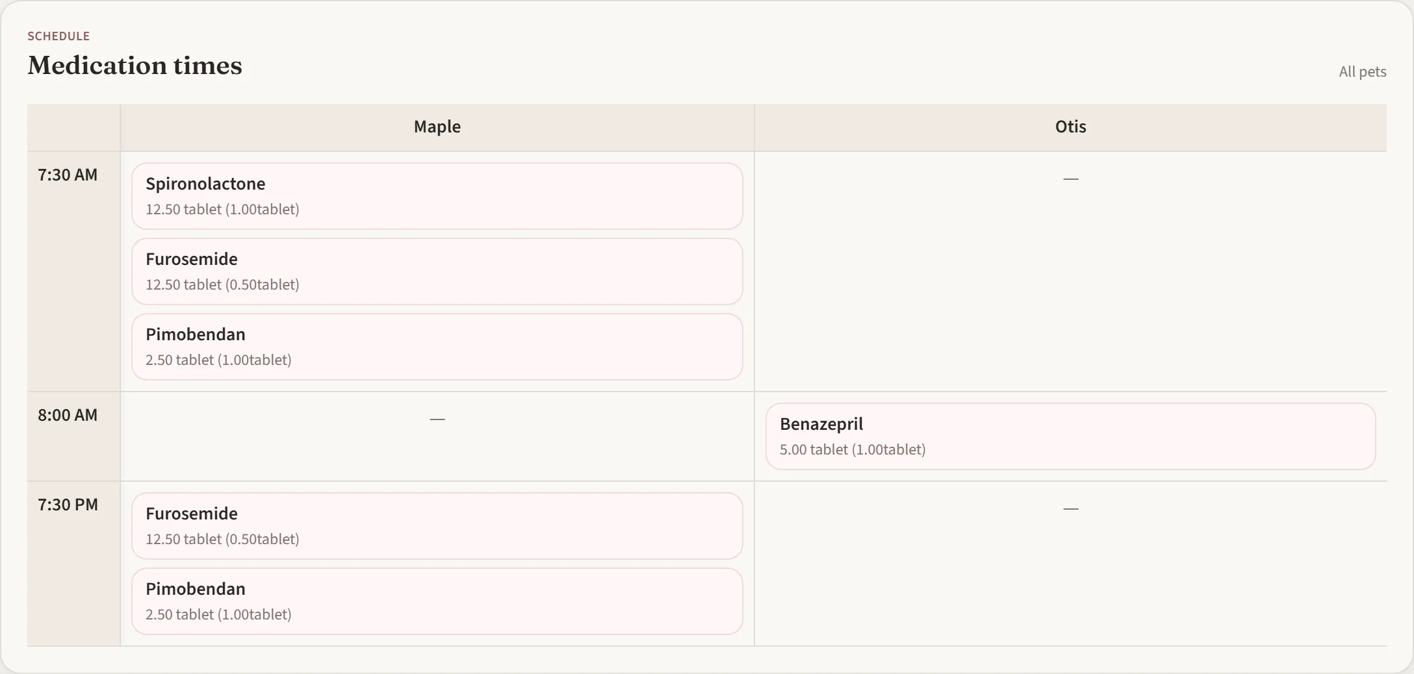The height and width of the screenshot is (674, 1414).
Task: Click the All pets filter link
Action: tap(1362, 71)
